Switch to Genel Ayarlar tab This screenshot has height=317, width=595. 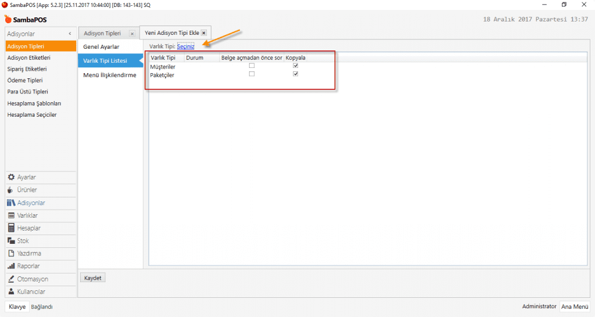[102, 46]
